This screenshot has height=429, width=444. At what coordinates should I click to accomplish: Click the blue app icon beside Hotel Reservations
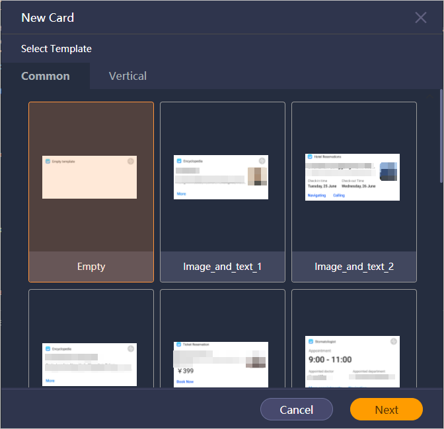tap(310, 156)
